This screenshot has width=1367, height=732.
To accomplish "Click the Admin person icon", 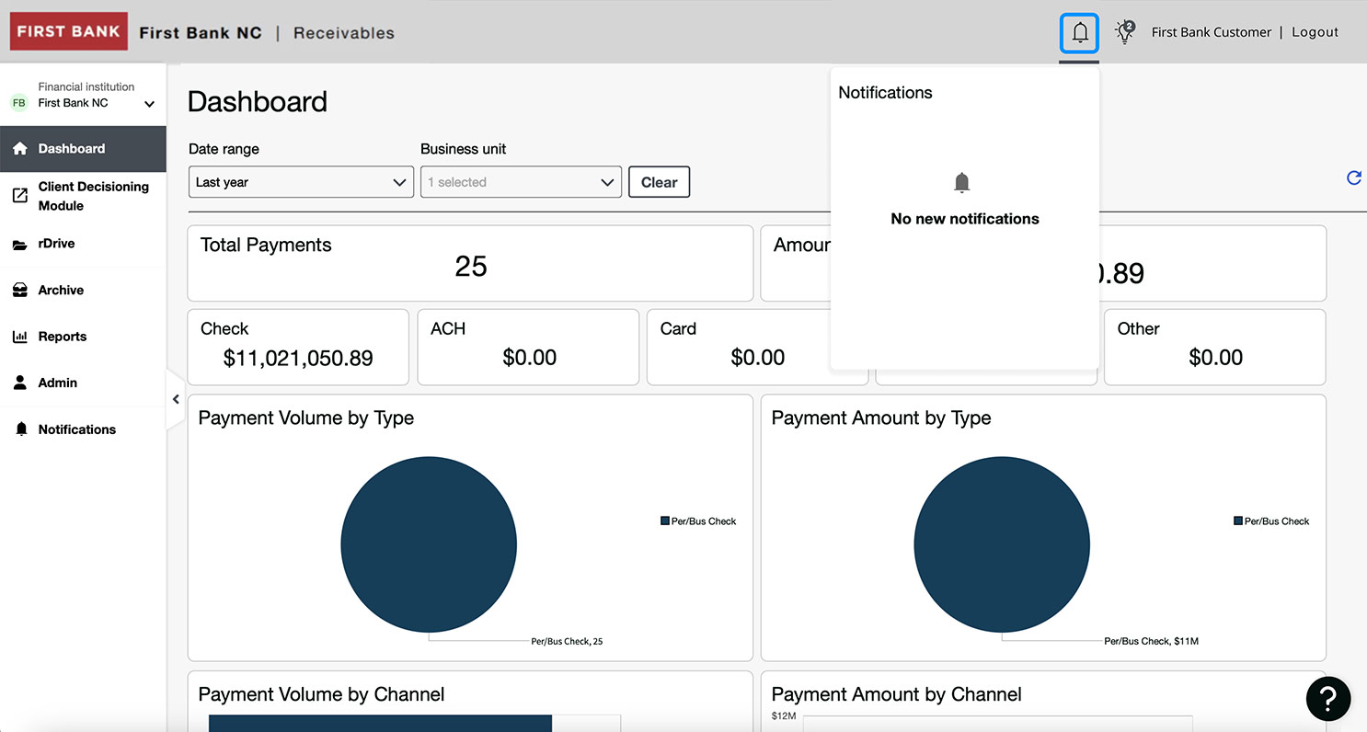I will [20, 383].
